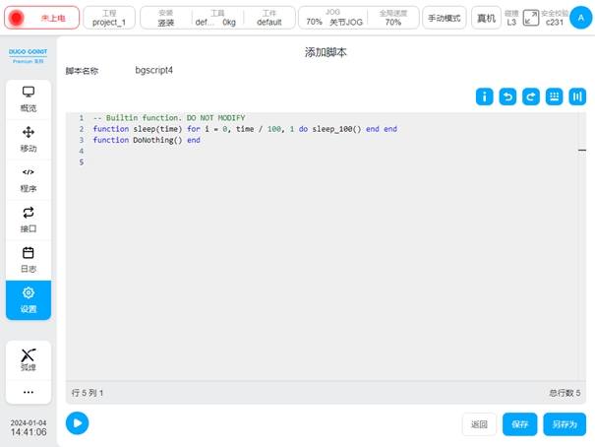
Task: Switch to the 程序 program tab
Action: pos(29,179)
